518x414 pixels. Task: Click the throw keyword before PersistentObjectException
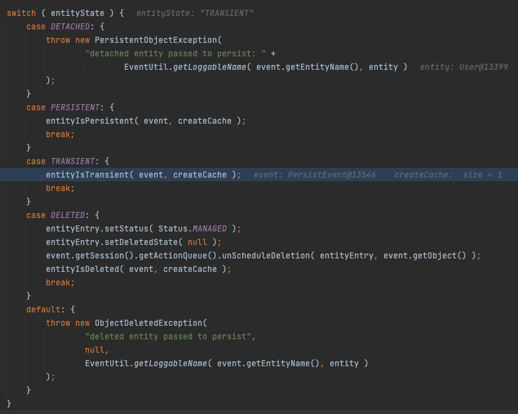pyautogui.click(x=58, y=40)
